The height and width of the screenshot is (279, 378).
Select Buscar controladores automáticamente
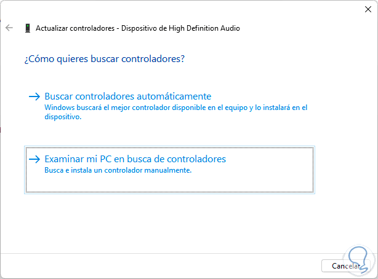coord(128,96)
